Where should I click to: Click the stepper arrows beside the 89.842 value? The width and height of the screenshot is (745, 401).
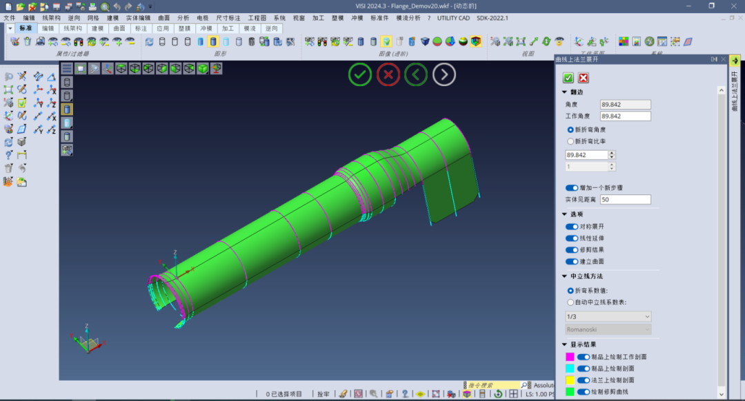point(611,155)
